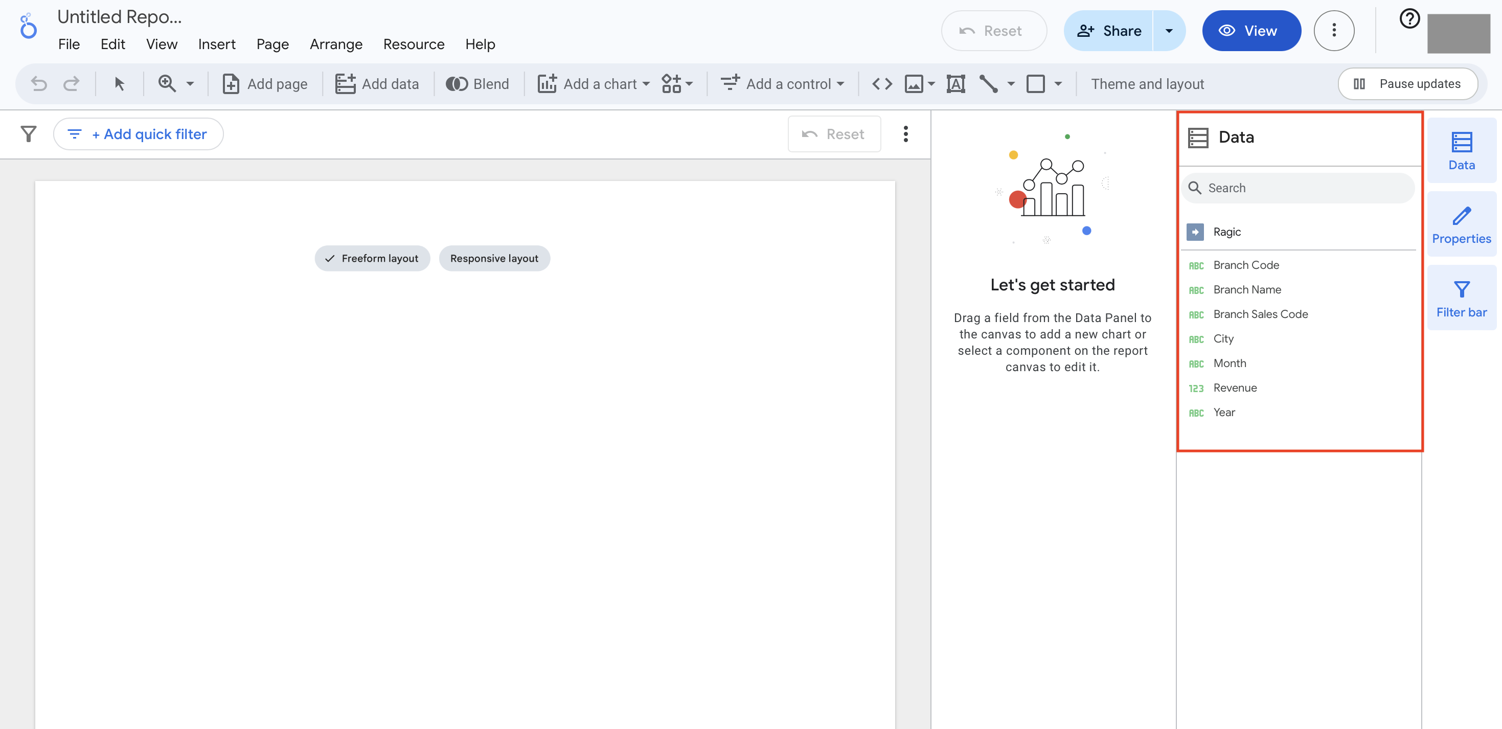Click the Share button

pos(1108,31)
